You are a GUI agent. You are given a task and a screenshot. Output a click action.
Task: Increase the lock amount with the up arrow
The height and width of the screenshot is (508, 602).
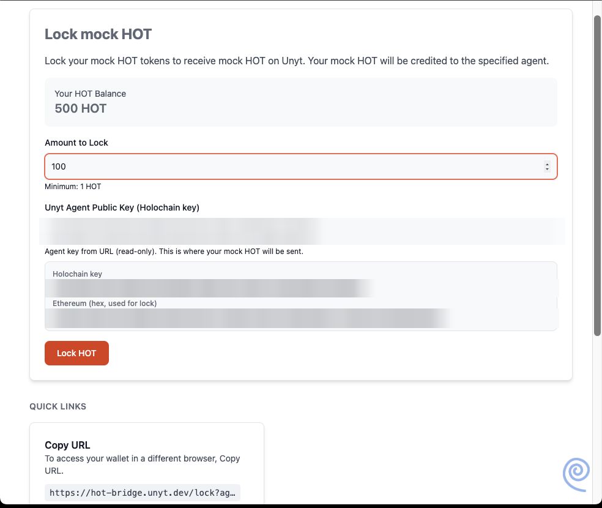click(x=547, y=164)
